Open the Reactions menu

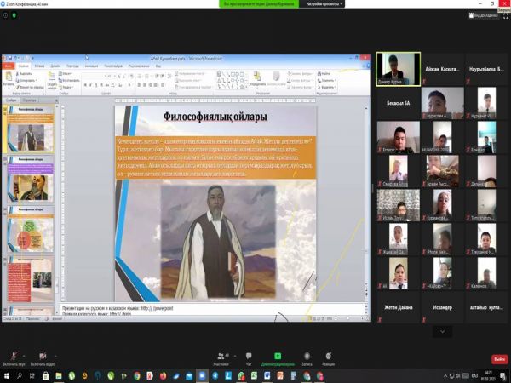click(x=328, y=355)
